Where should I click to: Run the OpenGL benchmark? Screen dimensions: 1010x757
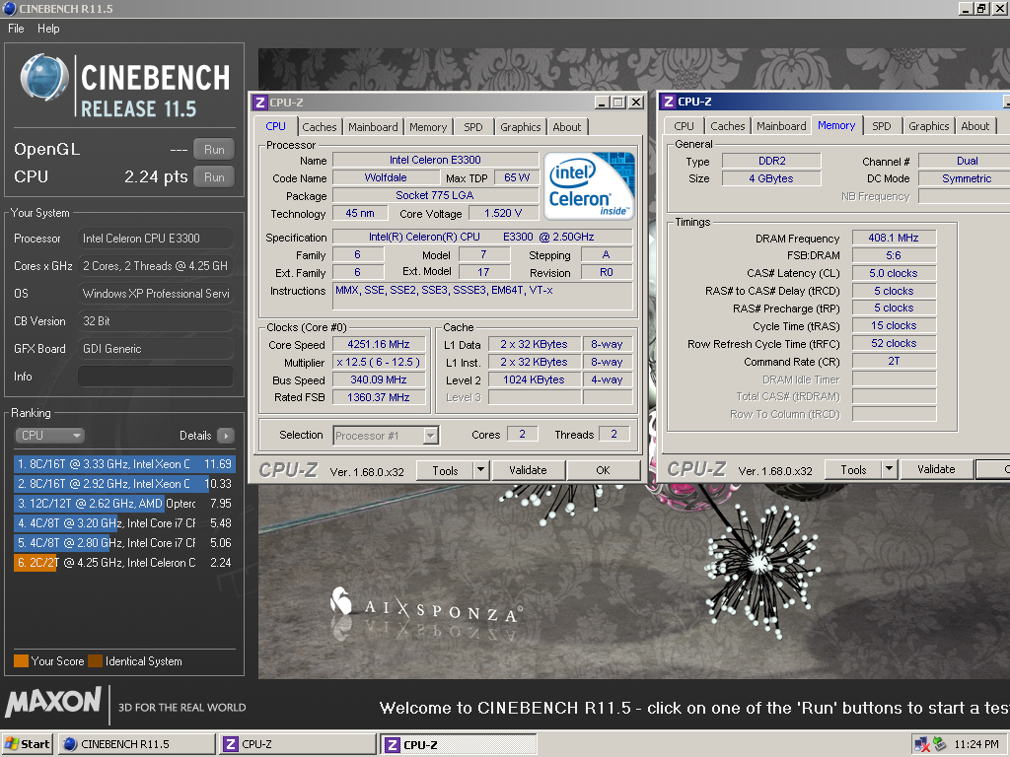(214, 150)
